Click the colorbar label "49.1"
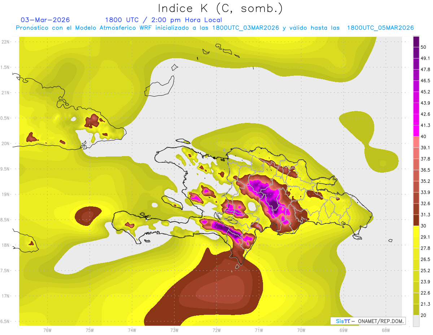 click(425, 58)
